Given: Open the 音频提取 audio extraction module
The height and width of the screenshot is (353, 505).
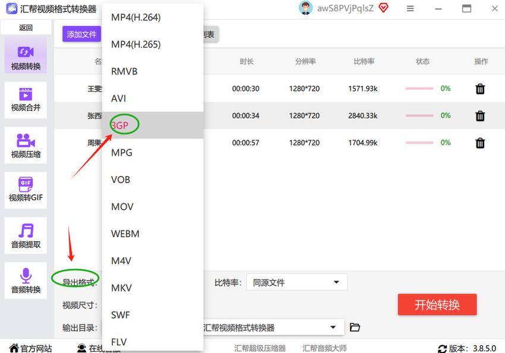Looking at the screenshot, I should 26,236.
